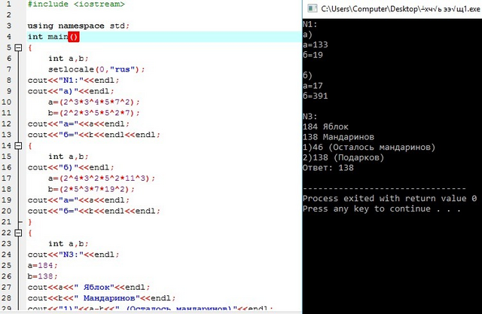Collapse the code fold at line 5
482x314 pixels.
[18, 47]
